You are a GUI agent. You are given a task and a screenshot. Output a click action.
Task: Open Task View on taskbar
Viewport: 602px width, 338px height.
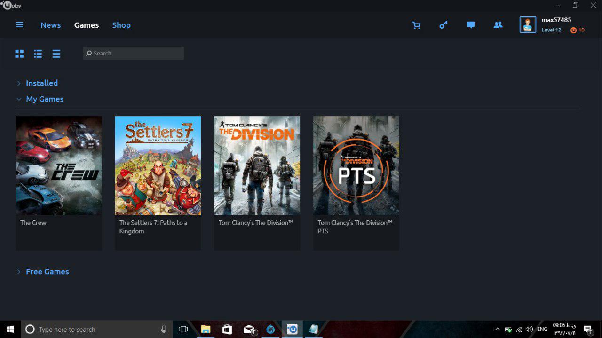(183, 329)
